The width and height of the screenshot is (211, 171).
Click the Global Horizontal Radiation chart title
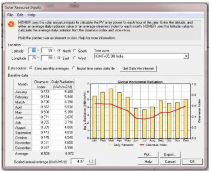pos(140,82)
